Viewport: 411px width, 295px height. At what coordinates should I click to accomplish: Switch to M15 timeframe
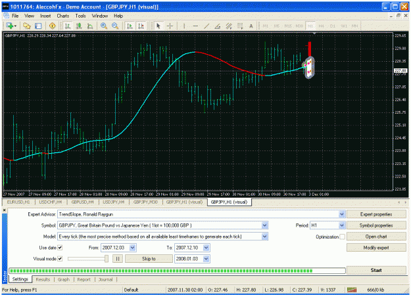click(288, 26)
